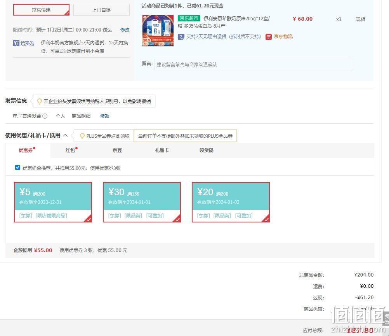
Task: Click the 运费 ¥0.00 value
Action: click(x=366, y=286)
